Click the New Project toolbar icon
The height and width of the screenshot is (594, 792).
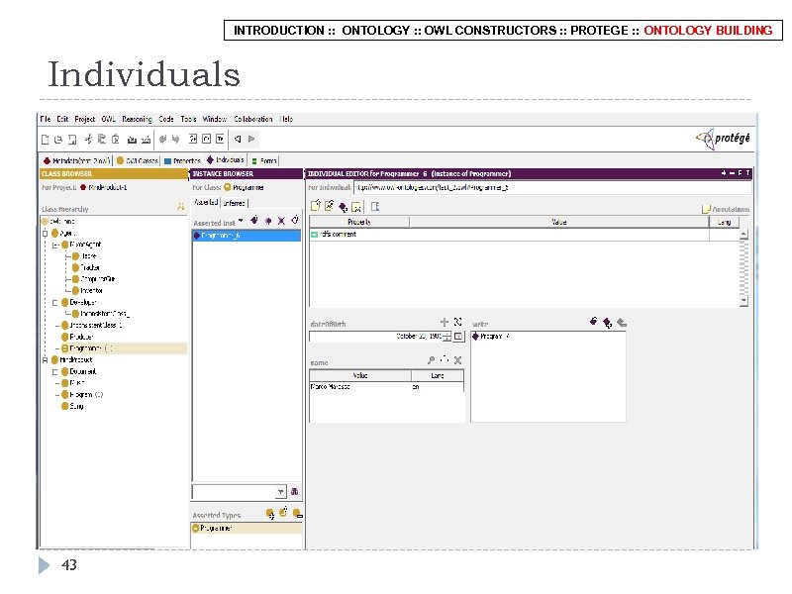tap(45, 139)
